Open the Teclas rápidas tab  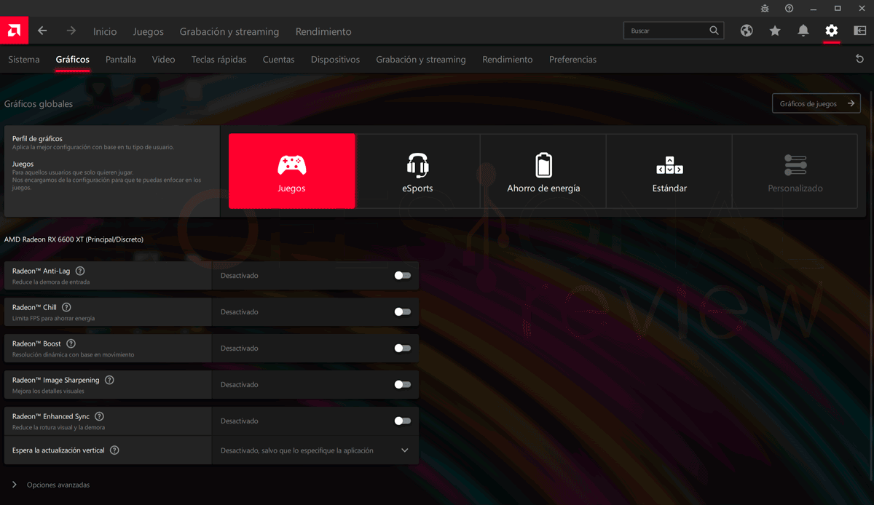coord(219,60)
